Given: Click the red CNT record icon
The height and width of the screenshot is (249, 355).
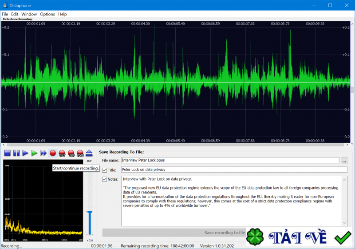Looking at the screenshot, I should tap(62, 153).
